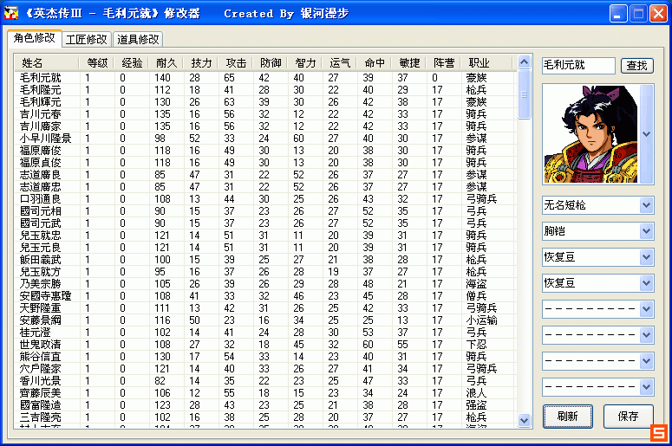The height and width of the screenshot is (446, 672).
Task: Click the 阵营 column header
Action: [444, 63]
